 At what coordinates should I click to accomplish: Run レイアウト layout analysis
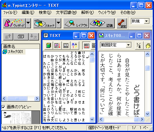click(x=76, y=23)
